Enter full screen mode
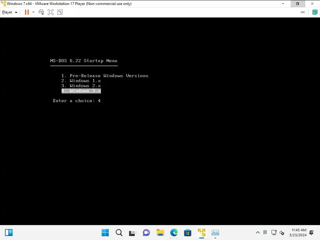 (x=51, y=12)
